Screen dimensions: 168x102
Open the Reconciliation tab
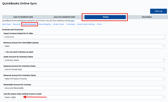[147, 17]
